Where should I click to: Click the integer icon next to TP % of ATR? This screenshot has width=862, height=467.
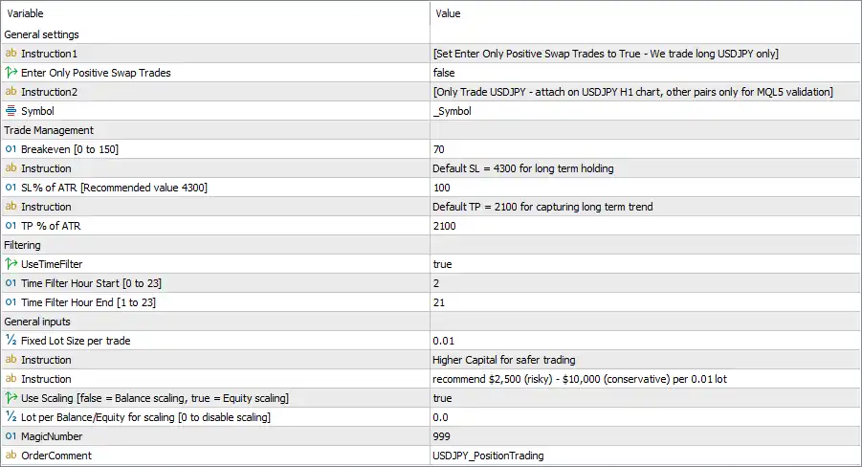pos(11,226)
